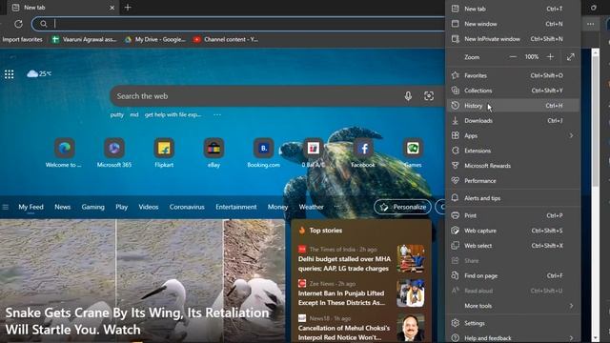Choose Find on page
610x343 pixels.
pyautogui.click(x=513, y=275)
